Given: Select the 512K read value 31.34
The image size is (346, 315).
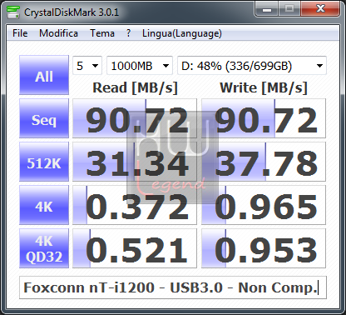Looking at the screenshot, I should [x=135, y=162].
